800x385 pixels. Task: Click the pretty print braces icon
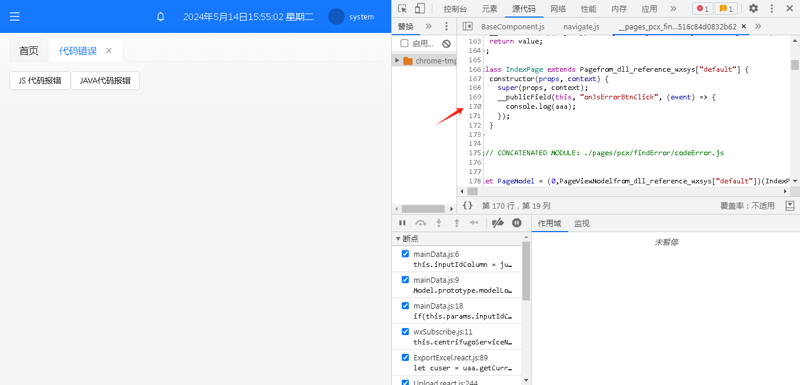468,206
